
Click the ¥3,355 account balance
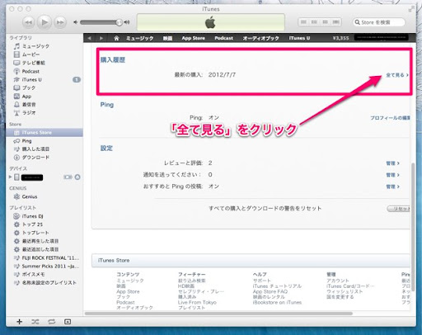340,38
